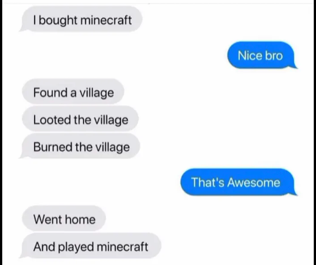The width and height of the screenshot is (316, 265).
Task: Click the word "home" in gray bubble
Action: 80,219
